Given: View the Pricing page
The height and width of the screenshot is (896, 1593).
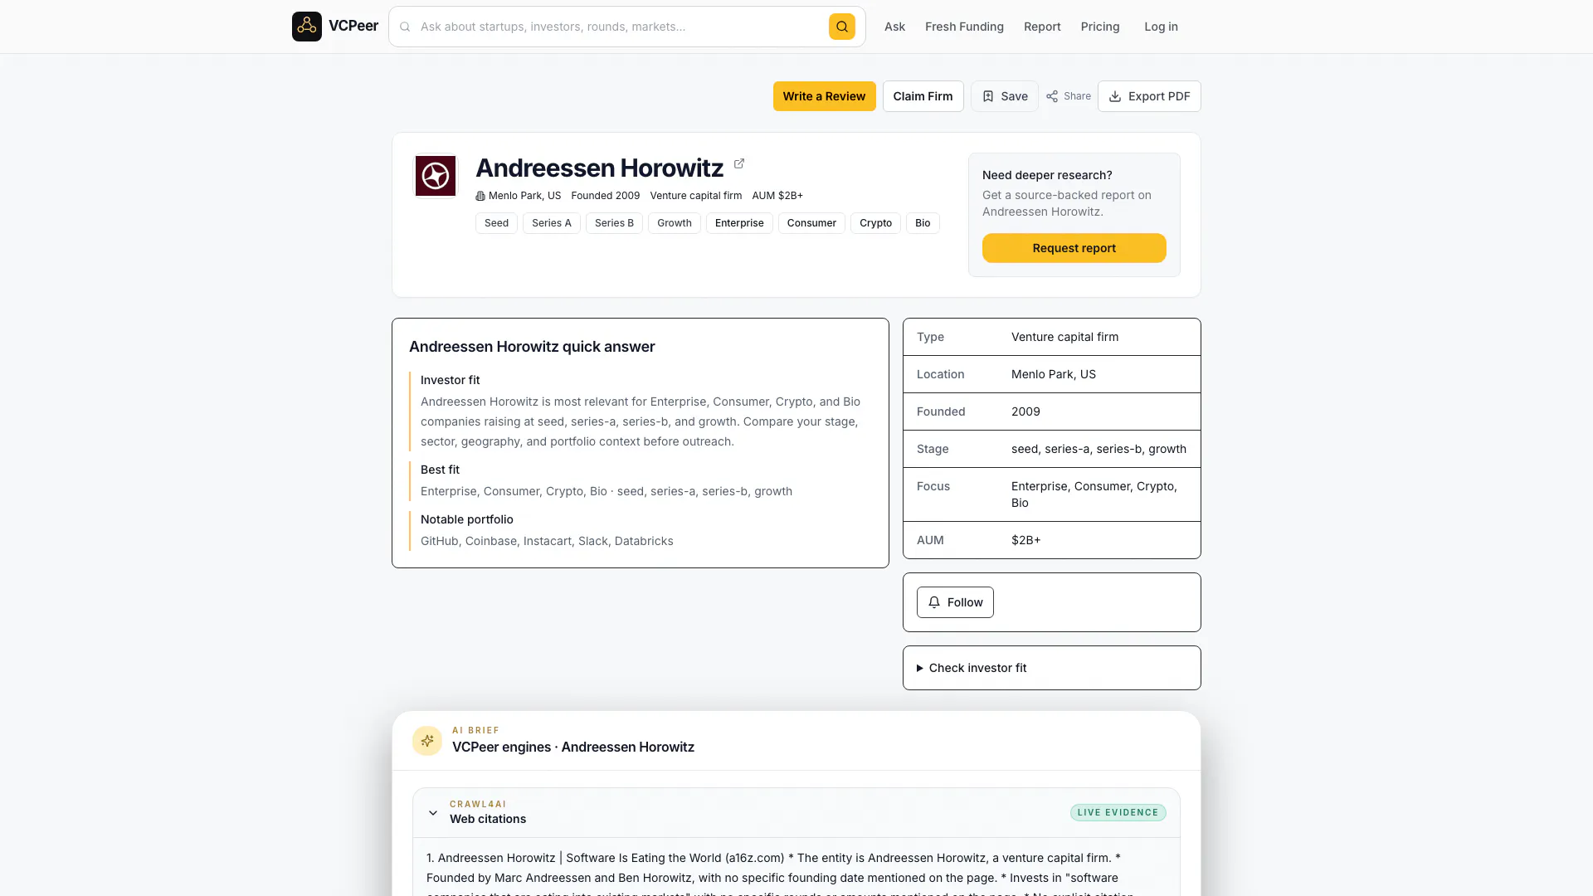Looking at the screenshot, I should pyautogui.click(x=1100, y=27).
